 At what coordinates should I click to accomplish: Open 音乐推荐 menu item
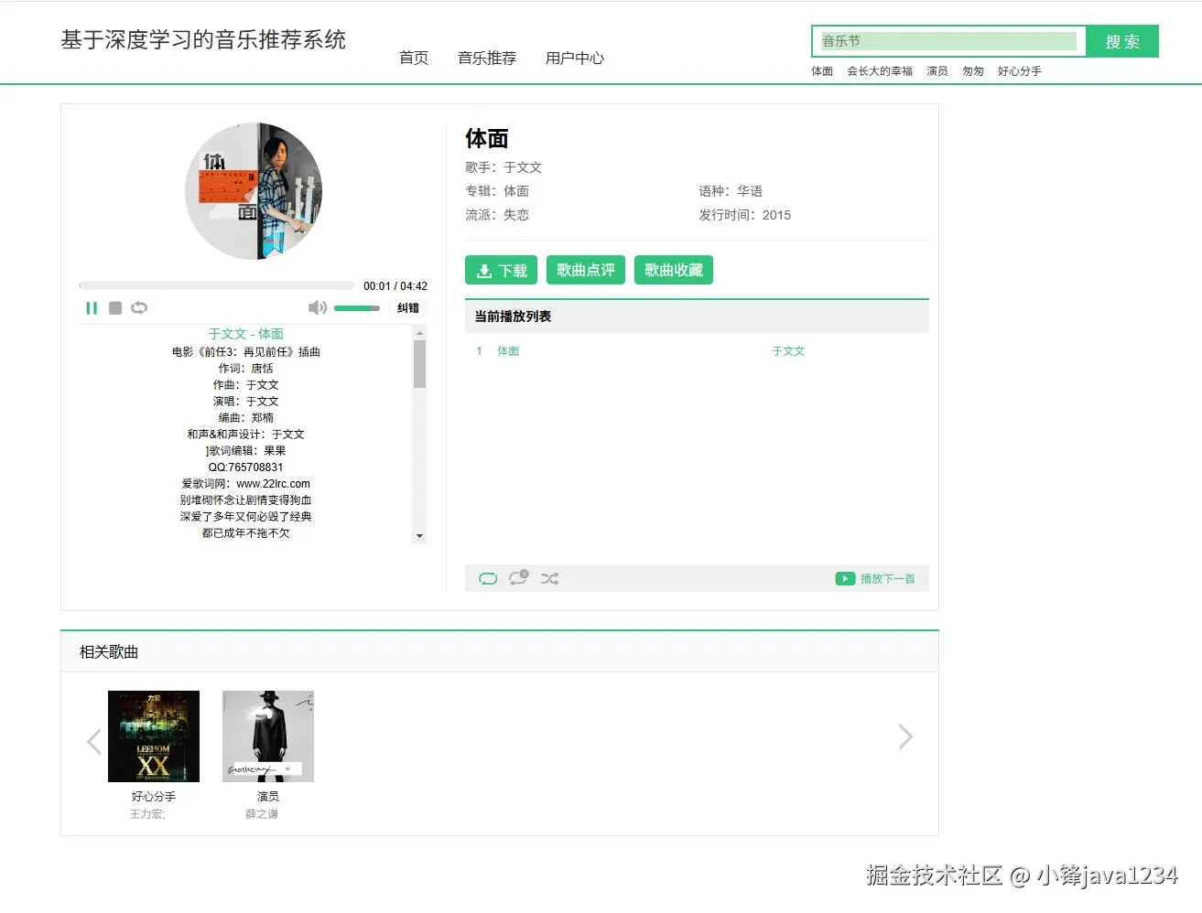487,58
